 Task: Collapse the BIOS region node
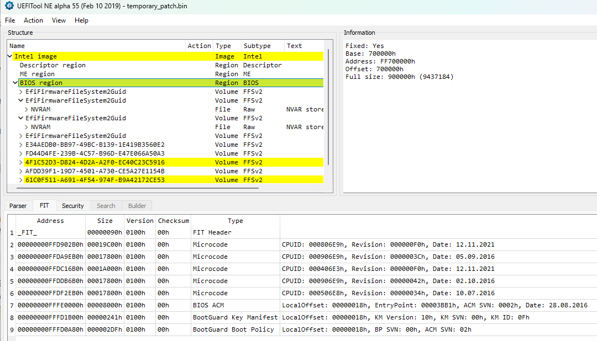[15, 83]
